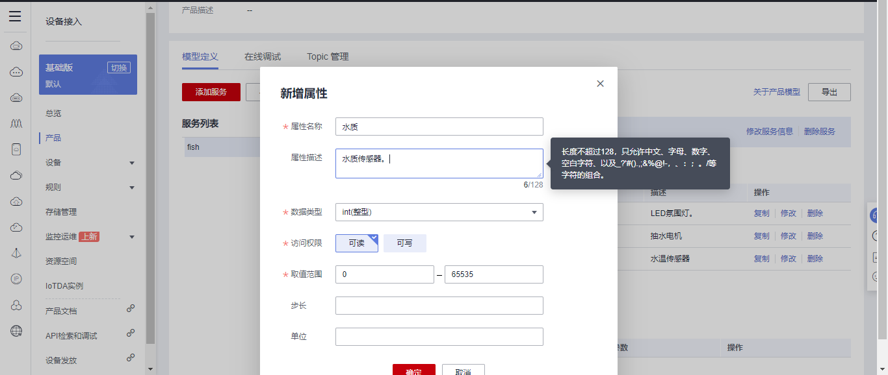
Task: Open external link icon next to 产品文档
Action: [131, 309]
